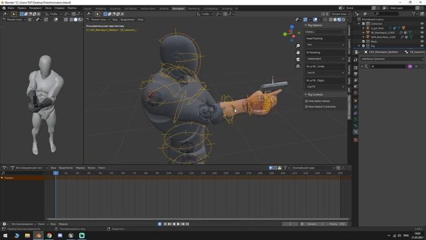Screen dimensions: 426x240
Task: Expand the IK bone constraint panel
Action: 362,67
